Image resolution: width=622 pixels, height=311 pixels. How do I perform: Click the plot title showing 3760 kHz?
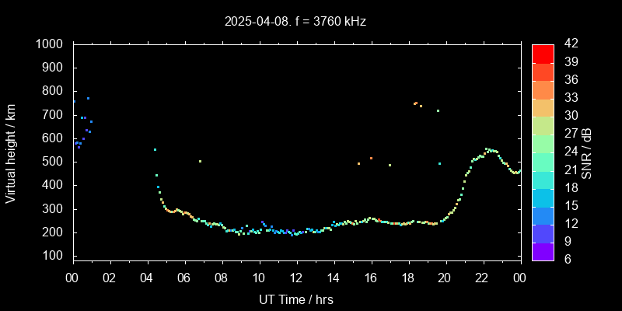coord(295,22)
